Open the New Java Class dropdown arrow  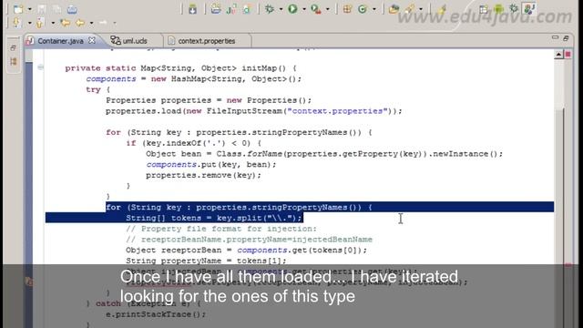coord(374,9)
